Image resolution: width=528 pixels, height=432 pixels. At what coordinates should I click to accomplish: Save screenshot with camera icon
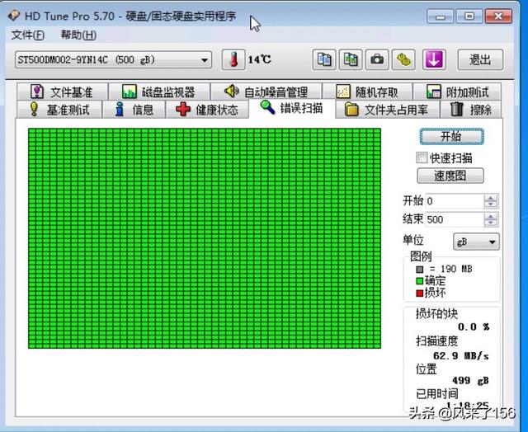(x=377, y=59)
